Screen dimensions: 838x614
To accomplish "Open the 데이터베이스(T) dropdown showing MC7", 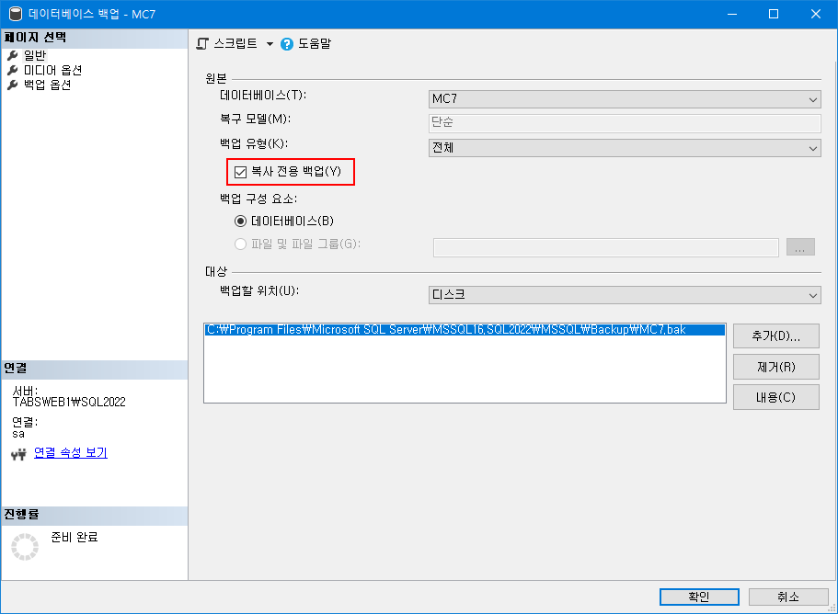I will [x=813, y=98].
